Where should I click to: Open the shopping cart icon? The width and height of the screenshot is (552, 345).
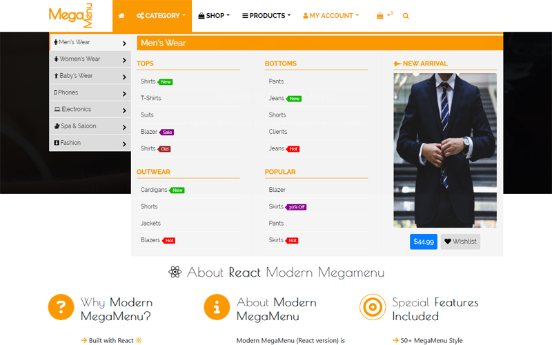click(x=380, y=16)
